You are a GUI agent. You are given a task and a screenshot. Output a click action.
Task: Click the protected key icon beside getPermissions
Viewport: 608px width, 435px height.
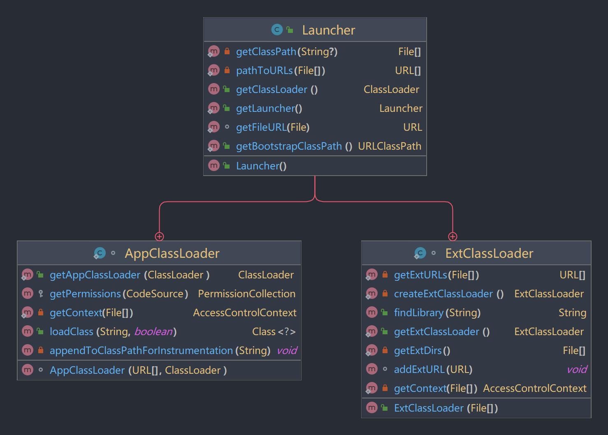(41, 294)
